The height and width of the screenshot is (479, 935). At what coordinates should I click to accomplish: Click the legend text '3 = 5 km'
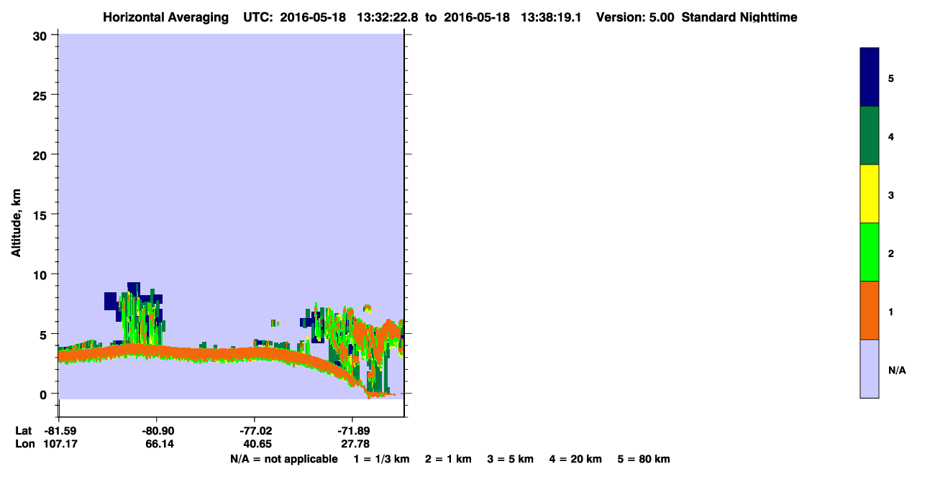coord(511,459)
